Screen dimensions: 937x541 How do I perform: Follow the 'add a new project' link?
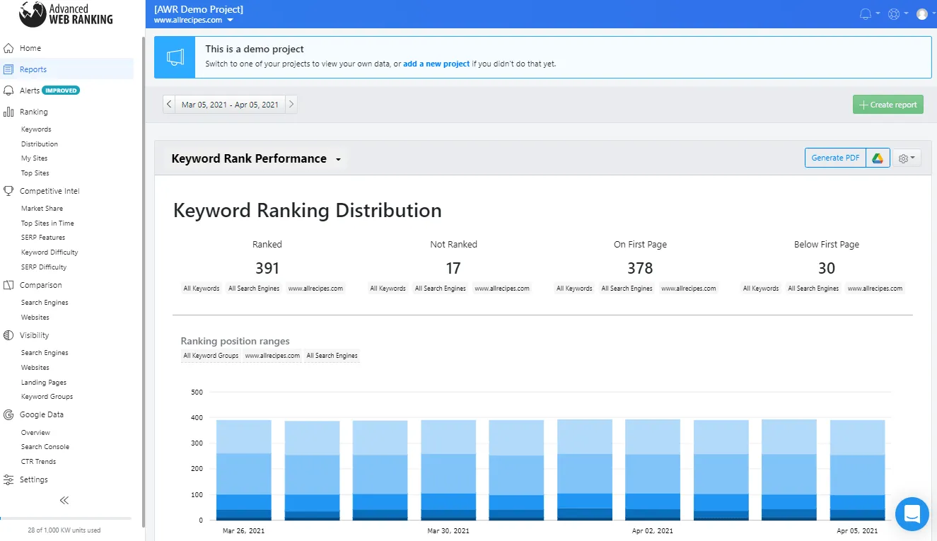[436, 64]
